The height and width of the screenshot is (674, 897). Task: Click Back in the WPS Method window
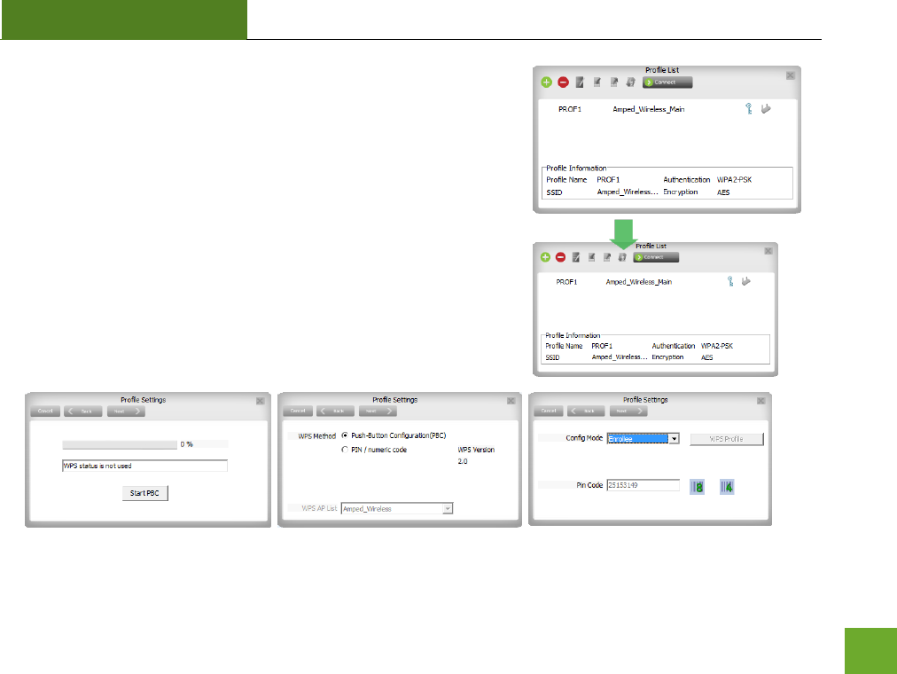click(x=335, y=411)
